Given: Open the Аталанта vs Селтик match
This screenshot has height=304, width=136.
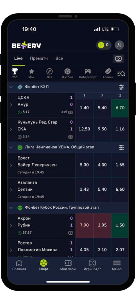Looking at the screenshot, I should click(x=41, y=190).
